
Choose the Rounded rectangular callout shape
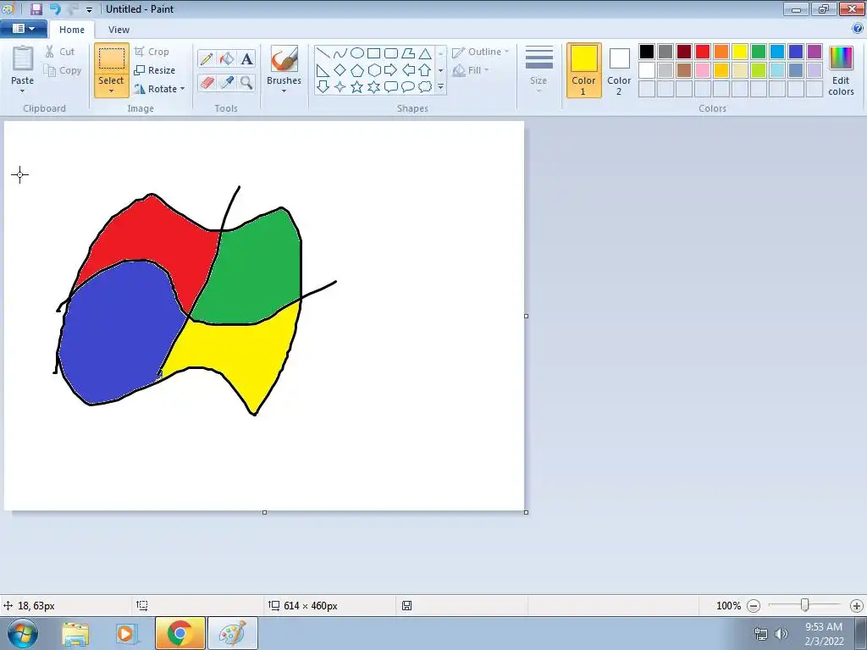[391, 87]
